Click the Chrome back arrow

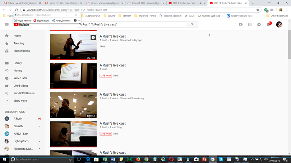(x=4, y=10)
